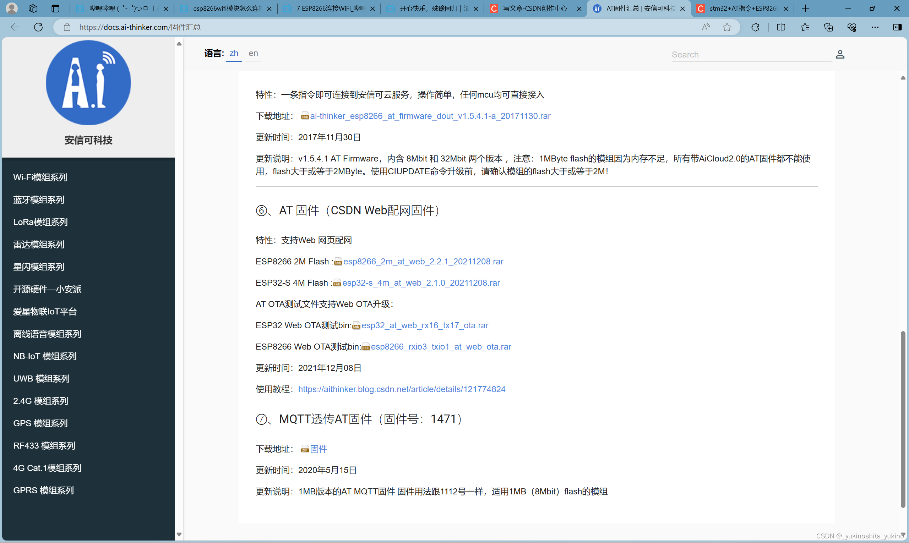Toggle split screen view
The width and height of the screenshot is (909, 543).
pyautogui.click(x=781, y=27)
